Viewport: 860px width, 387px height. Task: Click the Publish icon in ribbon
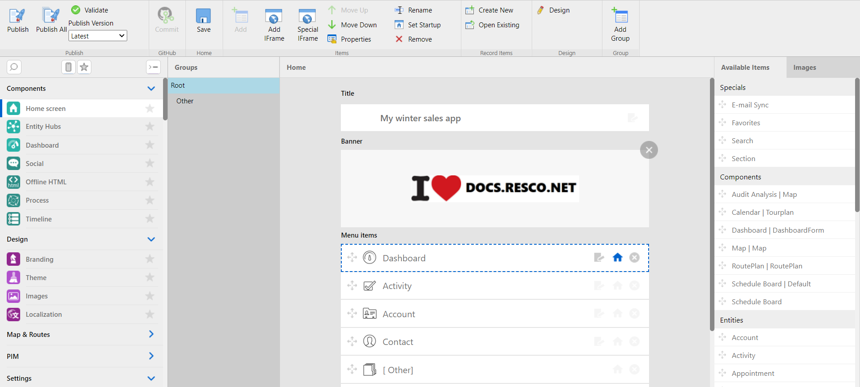pos(17,17)
